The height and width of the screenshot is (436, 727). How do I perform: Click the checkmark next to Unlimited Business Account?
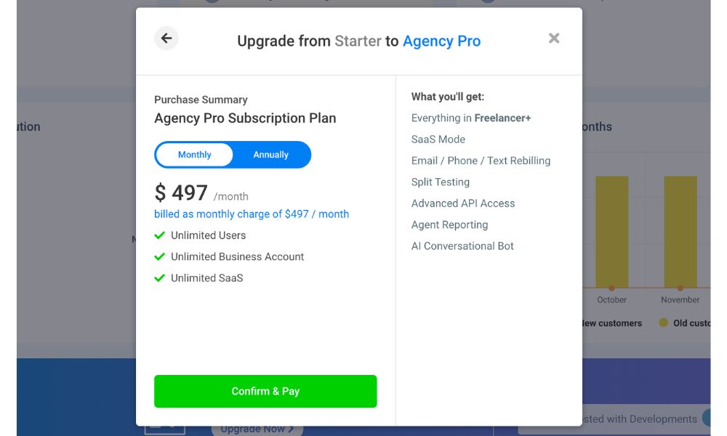coord(160,257)
